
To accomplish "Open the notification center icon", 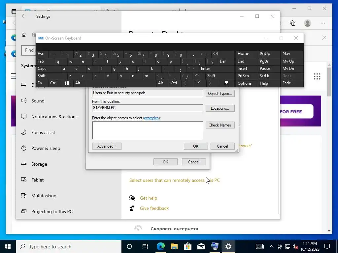I will point(327,246).
